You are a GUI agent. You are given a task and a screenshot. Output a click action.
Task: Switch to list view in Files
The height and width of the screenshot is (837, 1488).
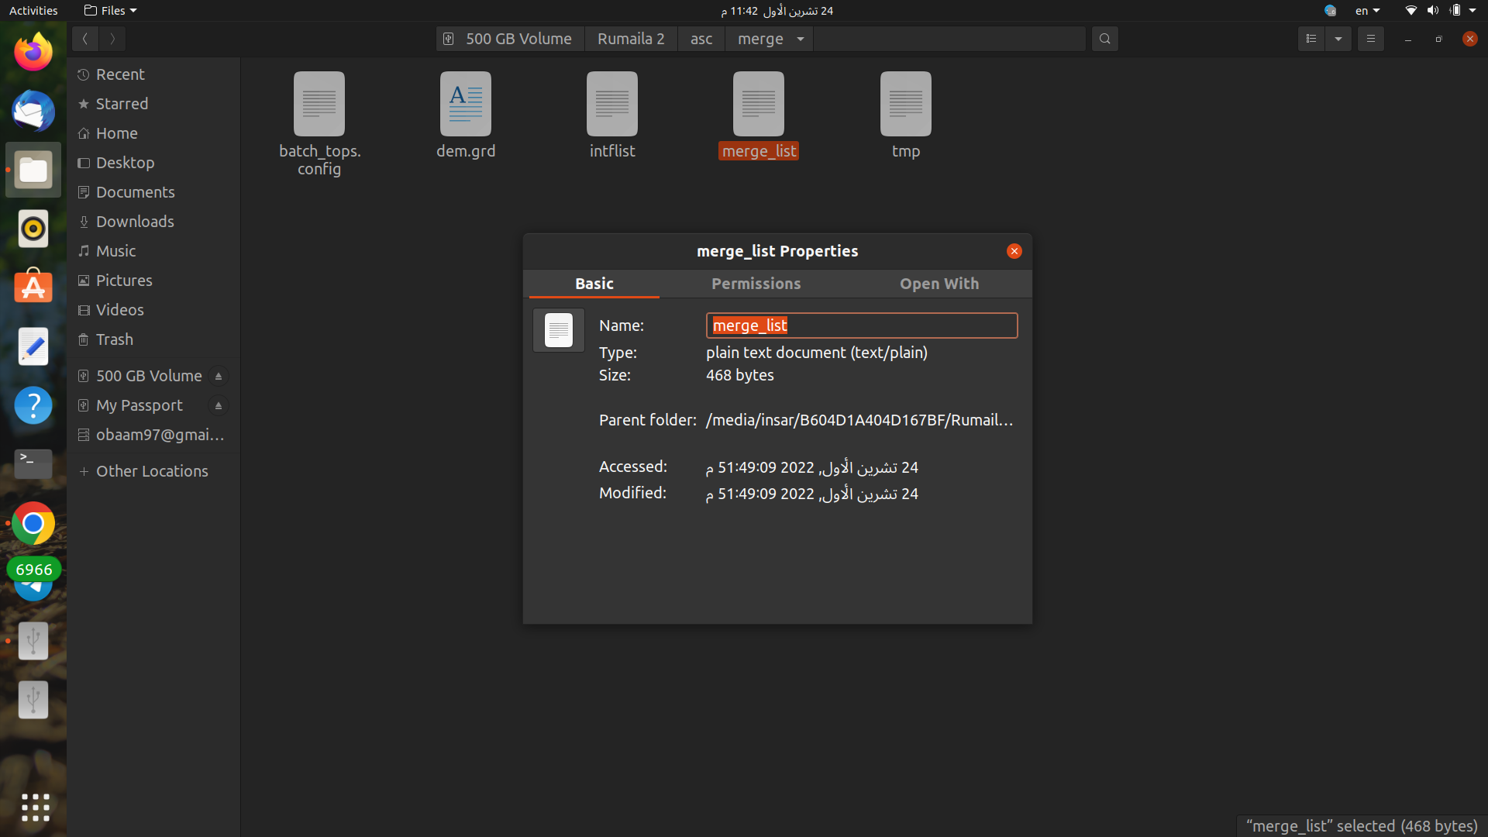1311,38
